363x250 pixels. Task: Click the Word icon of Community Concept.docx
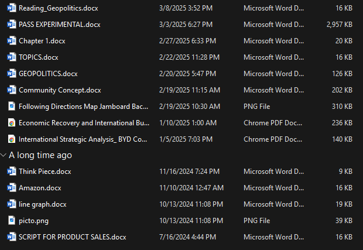tap(12, 90)
